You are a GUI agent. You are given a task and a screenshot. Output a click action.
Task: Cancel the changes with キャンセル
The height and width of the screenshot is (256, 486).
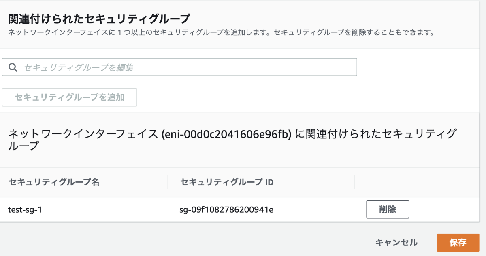point(396,243)
